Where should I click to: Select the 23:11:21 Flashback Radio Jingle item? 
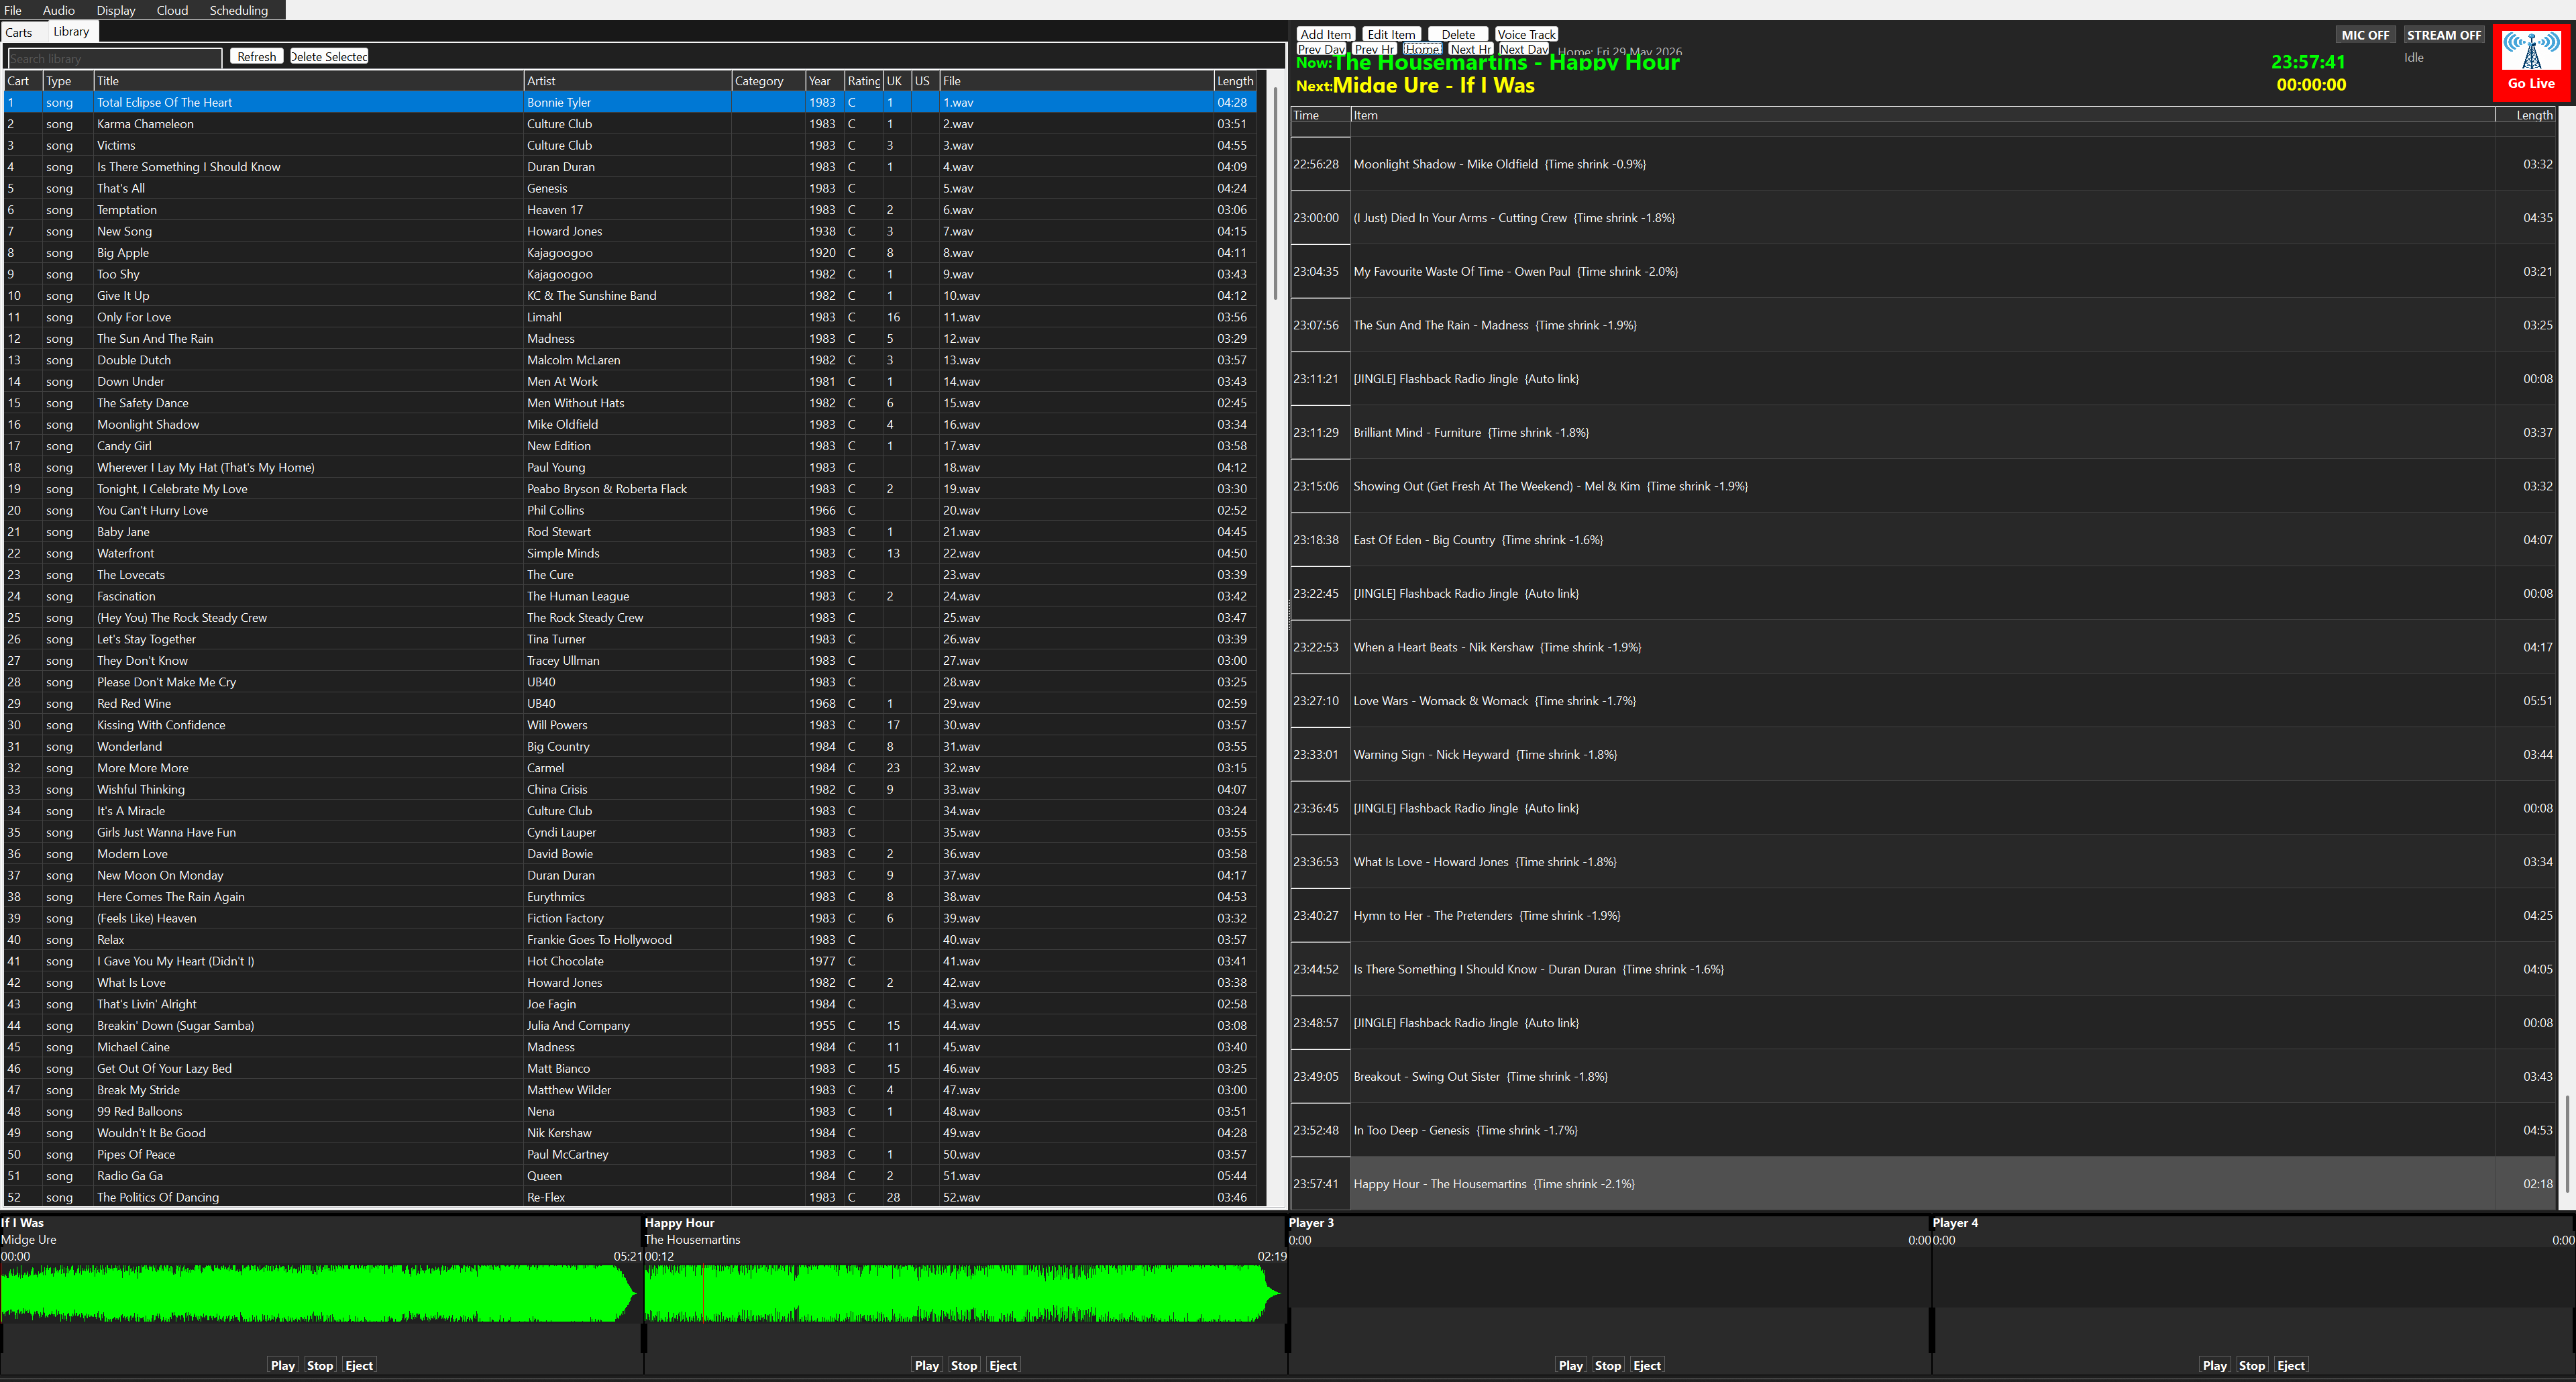tap(1923, 379)
